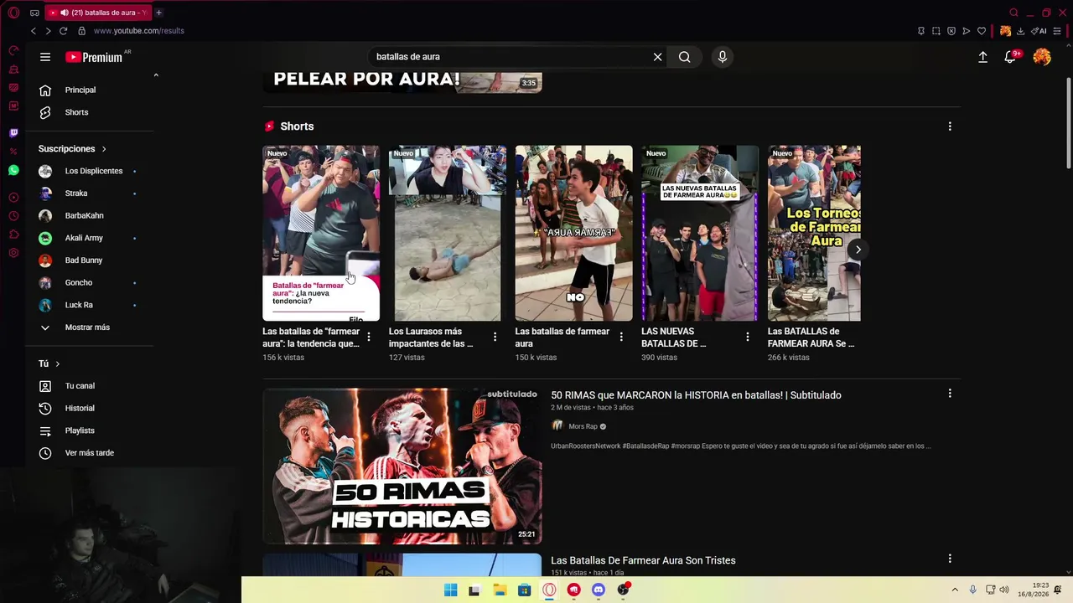Reload the page with the refresh icon
This screenshot has height=603, width=1073.
[63, 31]
